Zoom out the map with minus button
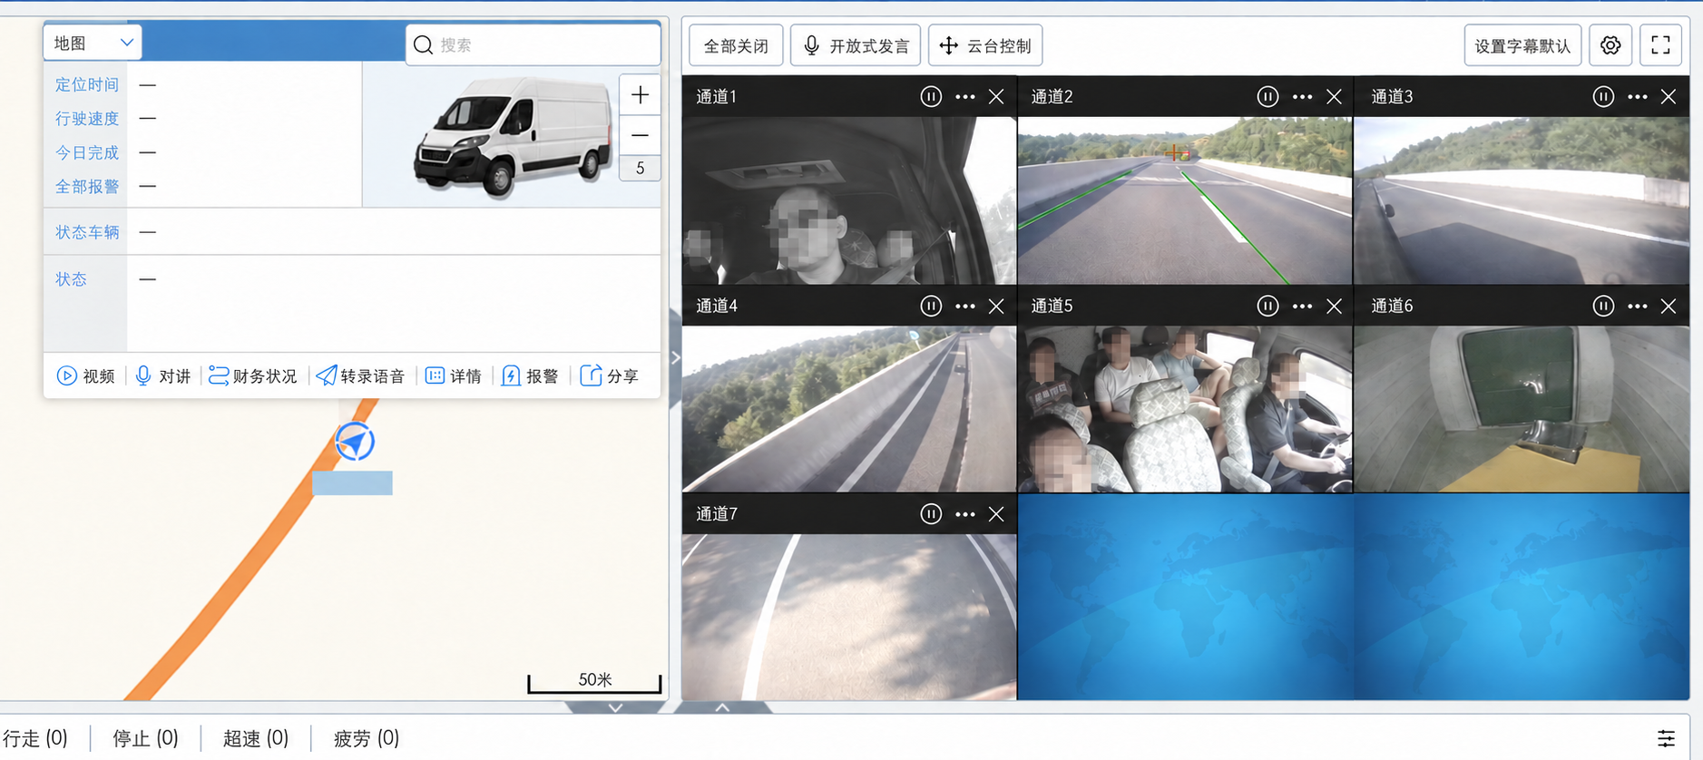The width and height of the screenshot is (1703, 760). [640, 135]
